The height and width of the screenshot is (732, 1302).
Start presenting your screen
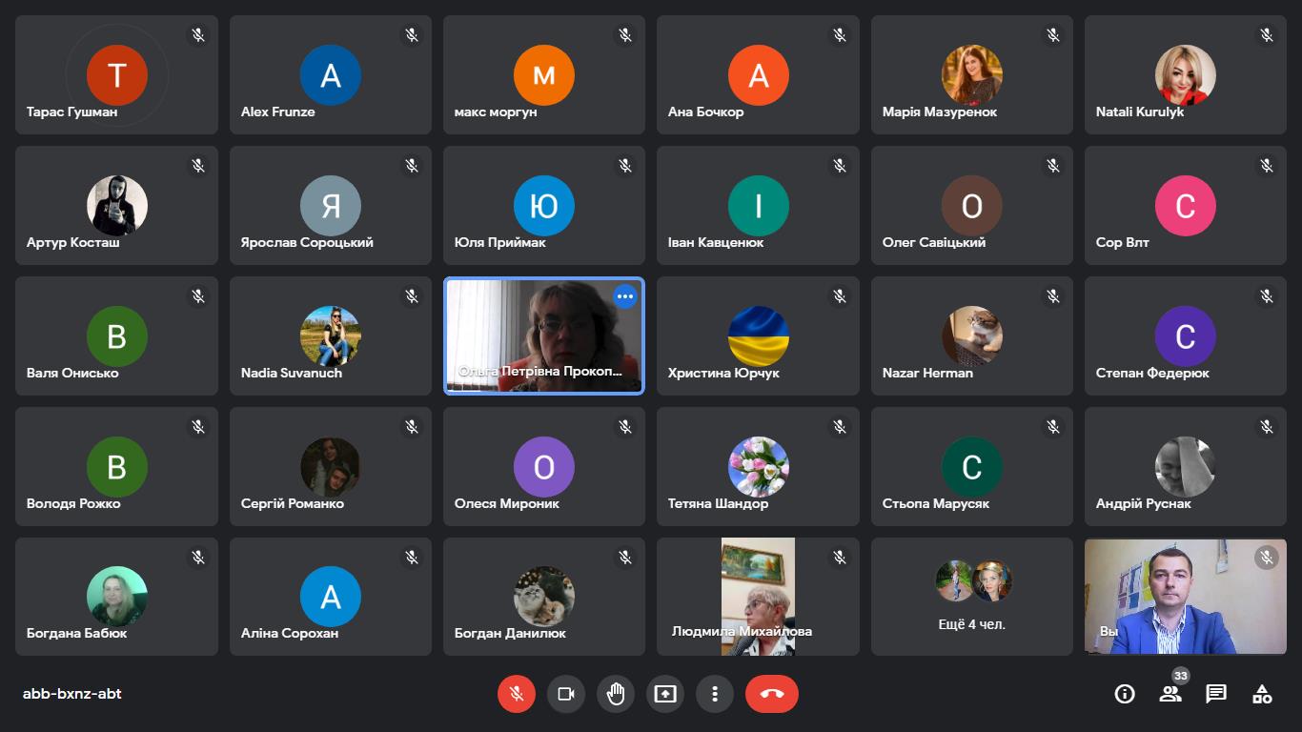tap(665, 694)
